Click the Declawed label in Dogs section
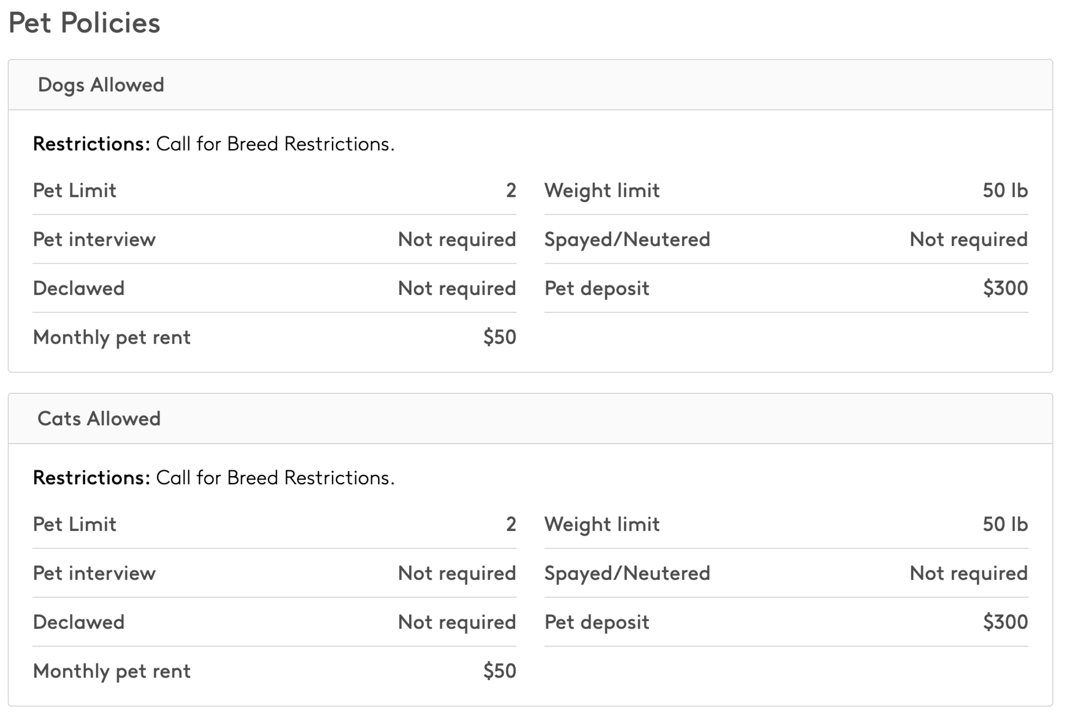The height and width of the screenshot is (718, 1067). (79, 288)
